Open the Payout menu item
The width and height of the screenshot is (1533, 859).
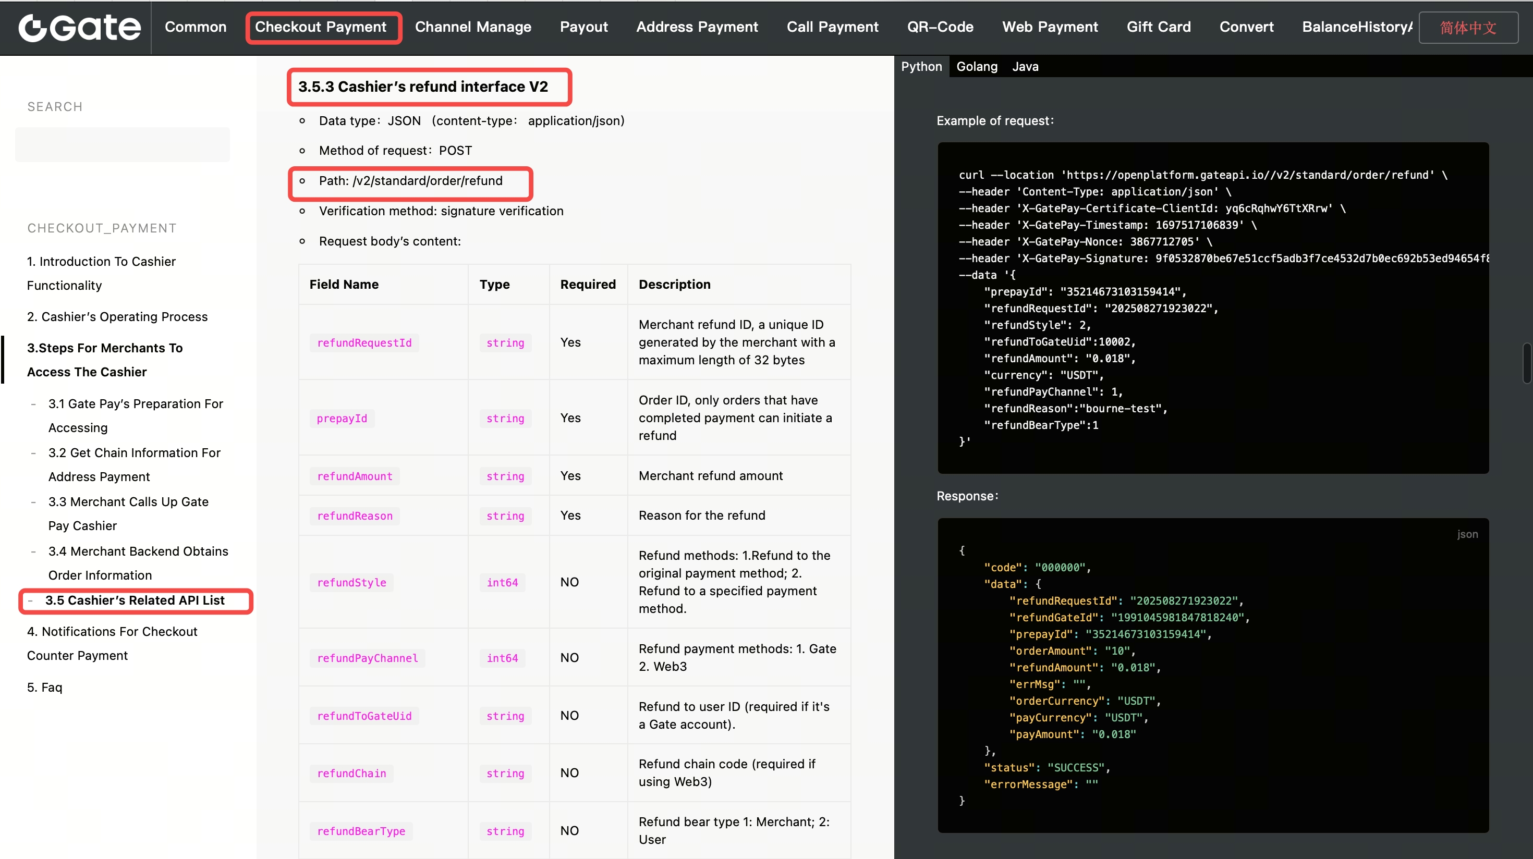click(x=583, y=27)
